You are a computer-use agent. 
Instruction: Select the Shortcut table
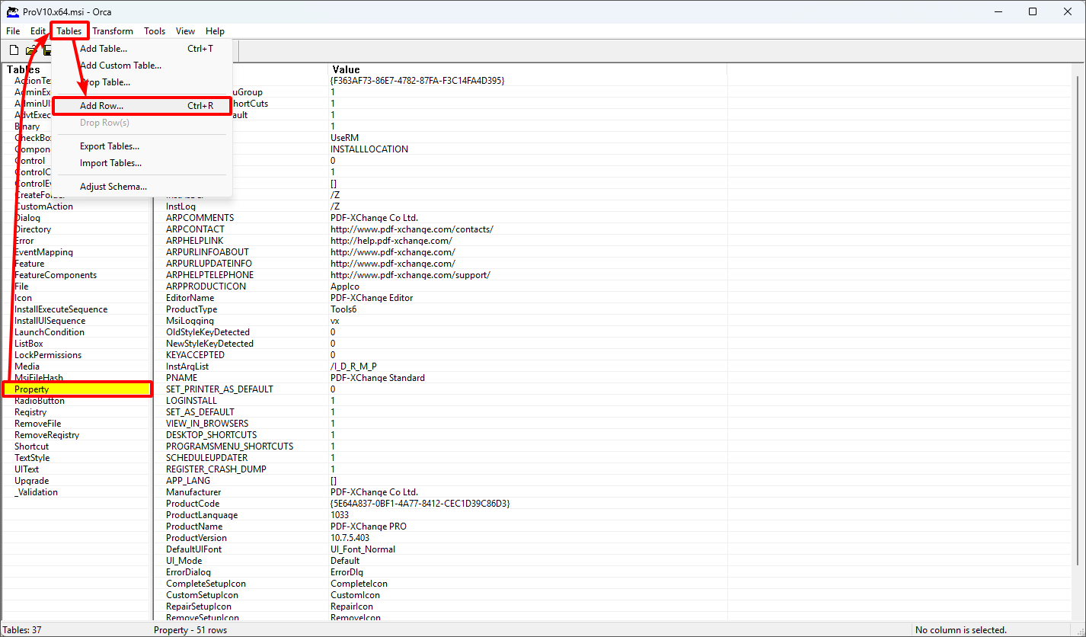(32, 447)
